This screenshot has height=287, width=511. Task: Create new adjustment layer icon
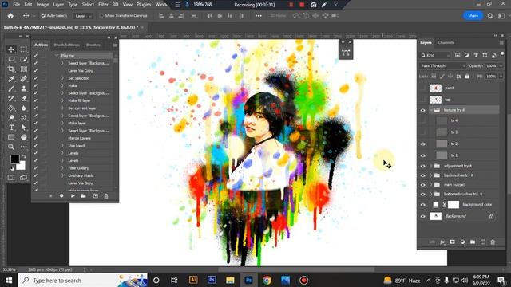tap(462, 242)
